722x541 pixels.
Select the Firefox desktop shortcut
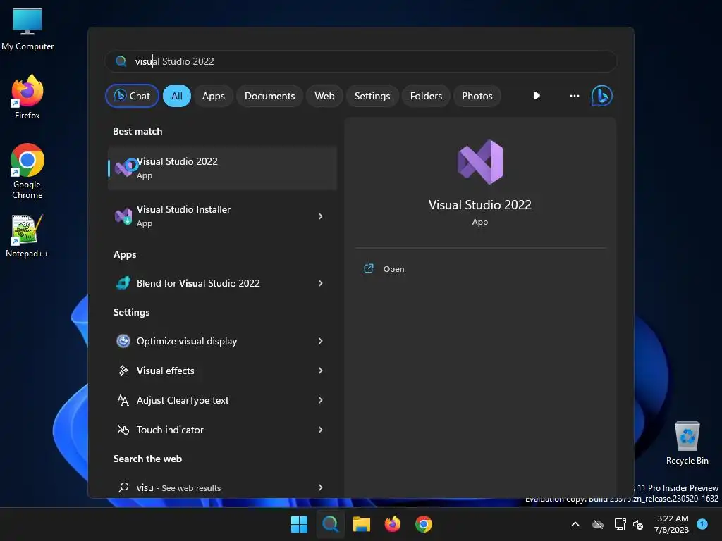click(x=27, y=97)
